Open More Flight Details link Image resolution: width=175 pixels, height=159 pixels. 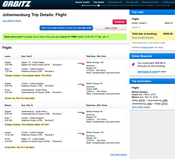click(x=141, y=107)
